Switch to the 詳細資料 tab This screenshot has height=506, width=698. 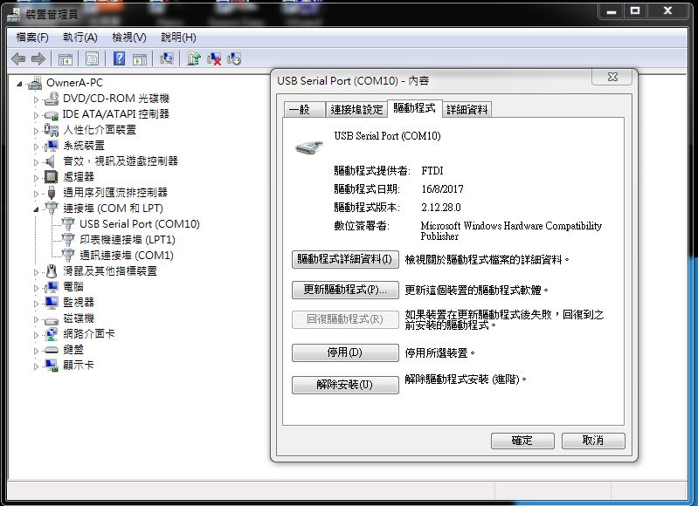pos(467,109)
